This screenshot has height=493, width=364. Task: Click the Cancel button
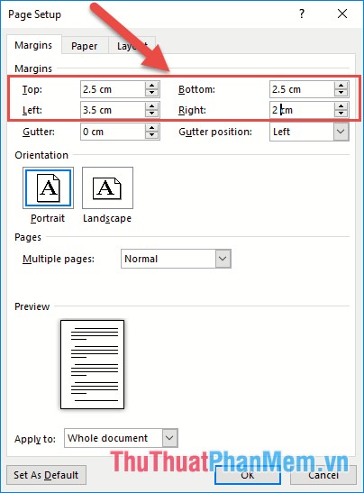(x=323, y=475)
